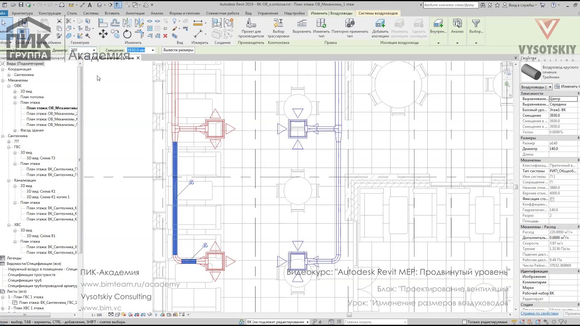
Task: Click the Save icon in quick access toolbar
Action: point(20,5)
